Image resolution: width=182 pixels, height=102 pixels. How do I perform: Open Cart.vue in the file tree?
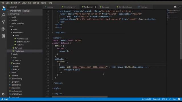pos(18,48)
